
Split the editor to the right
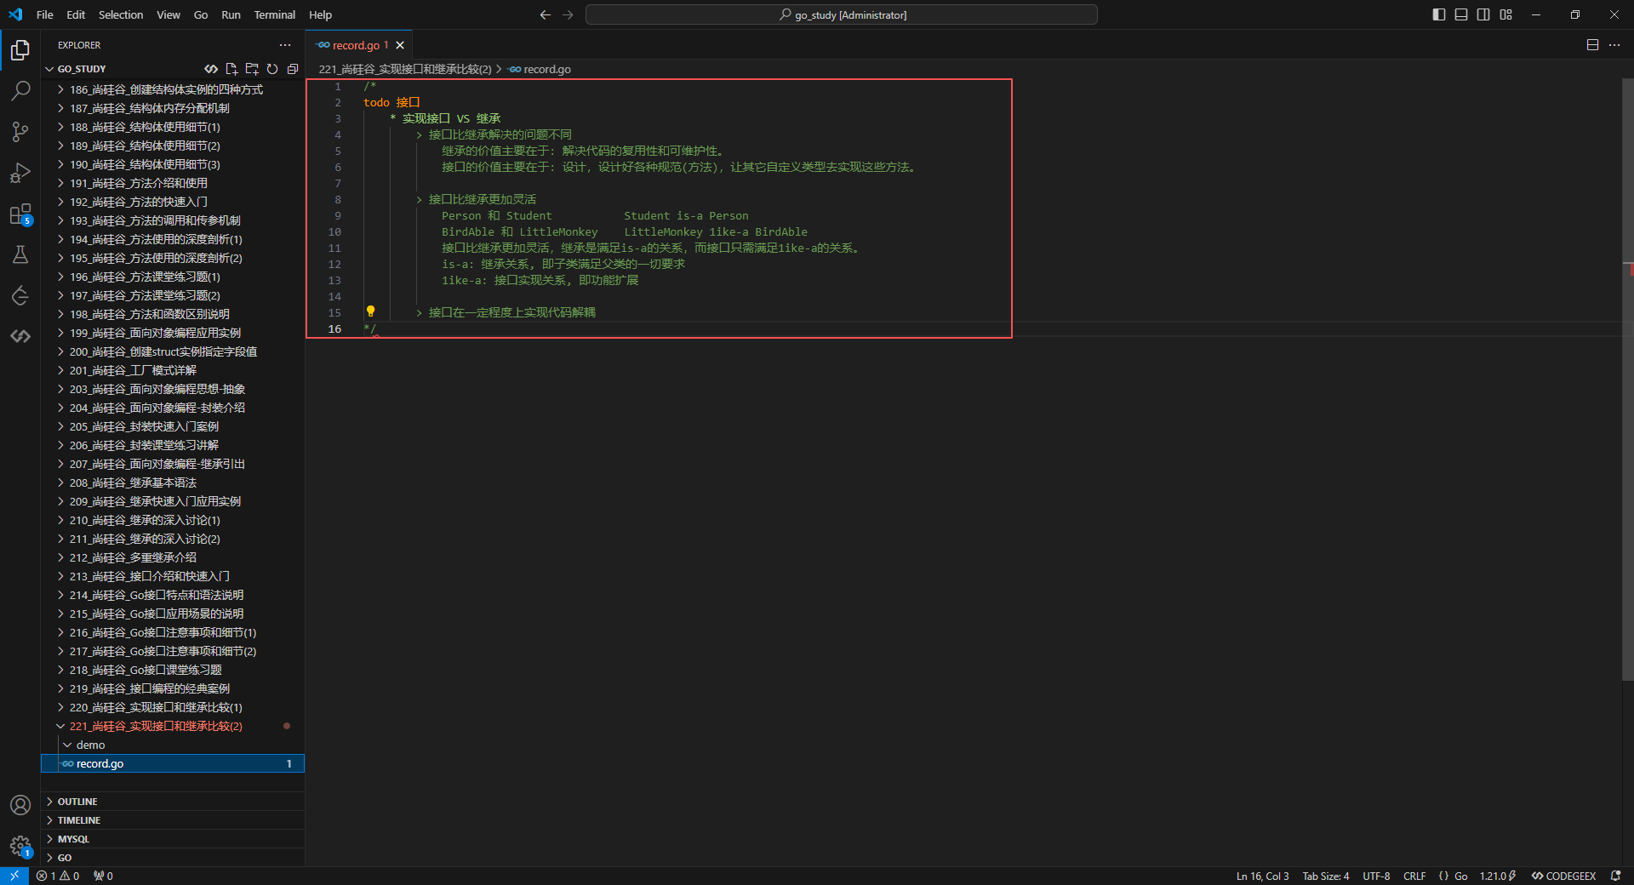[x=1592, y=45]
